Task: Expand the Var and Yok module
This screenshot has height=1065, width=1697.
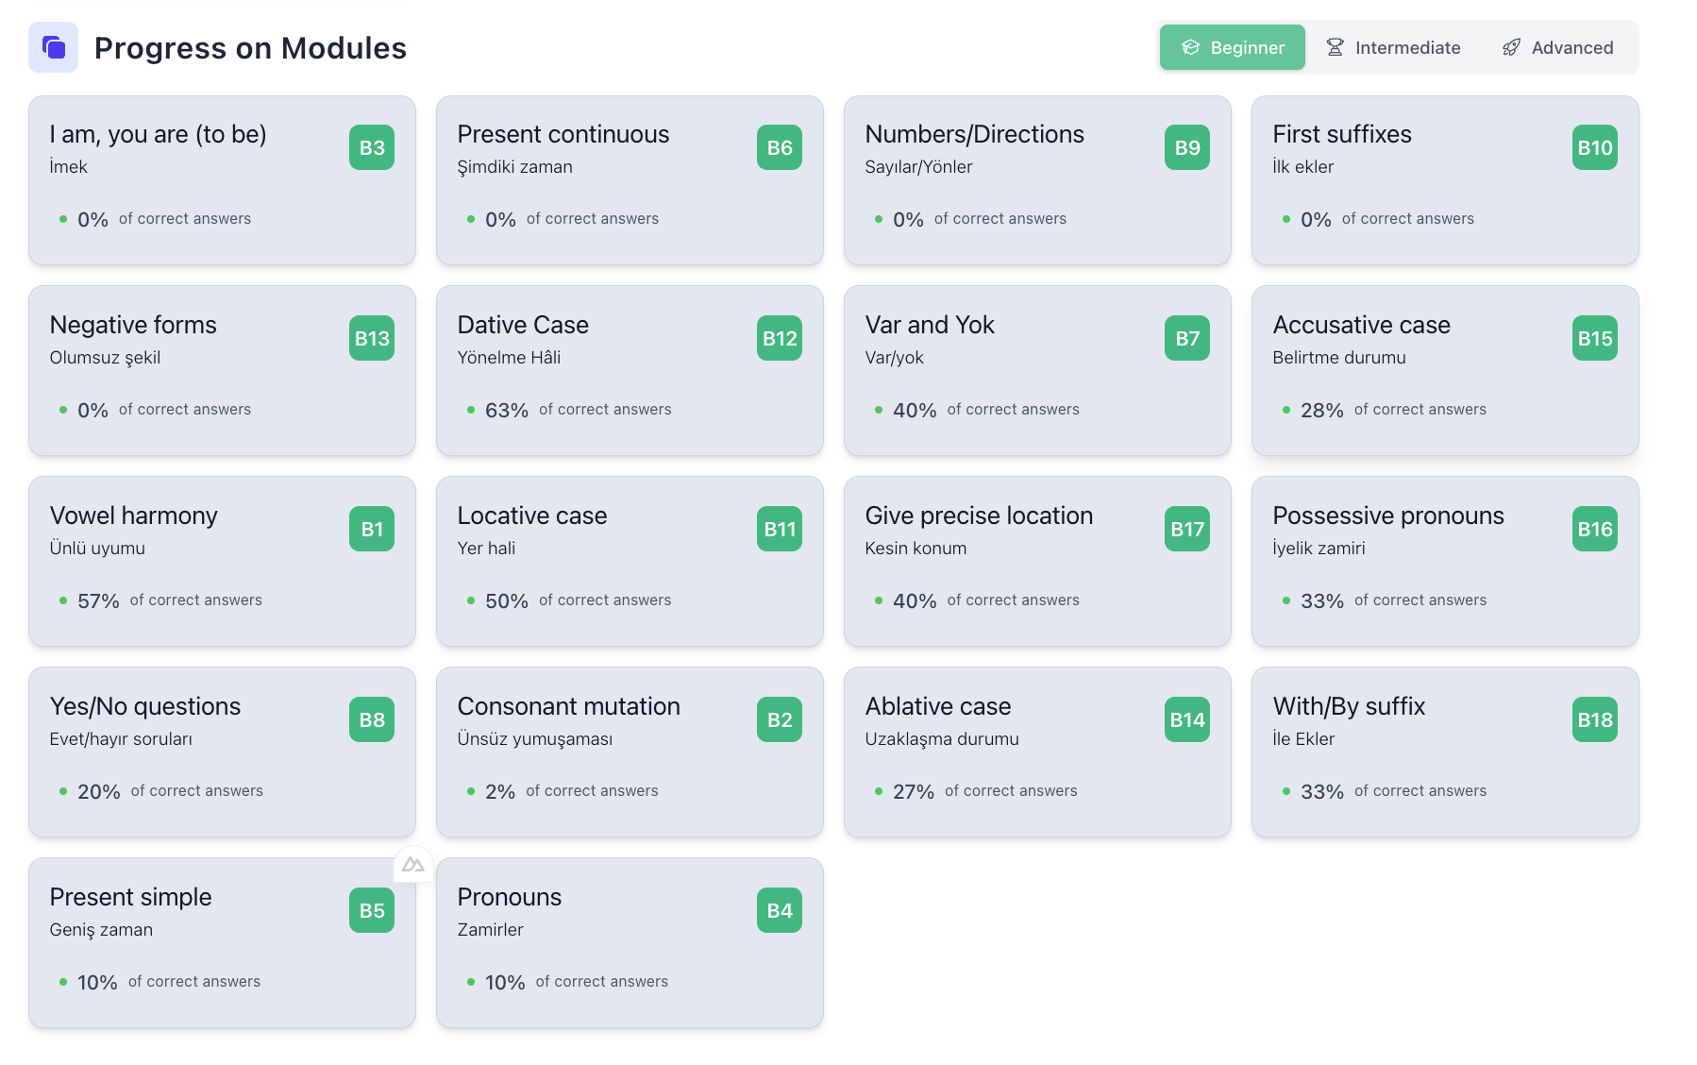Action: point(1037,370)
